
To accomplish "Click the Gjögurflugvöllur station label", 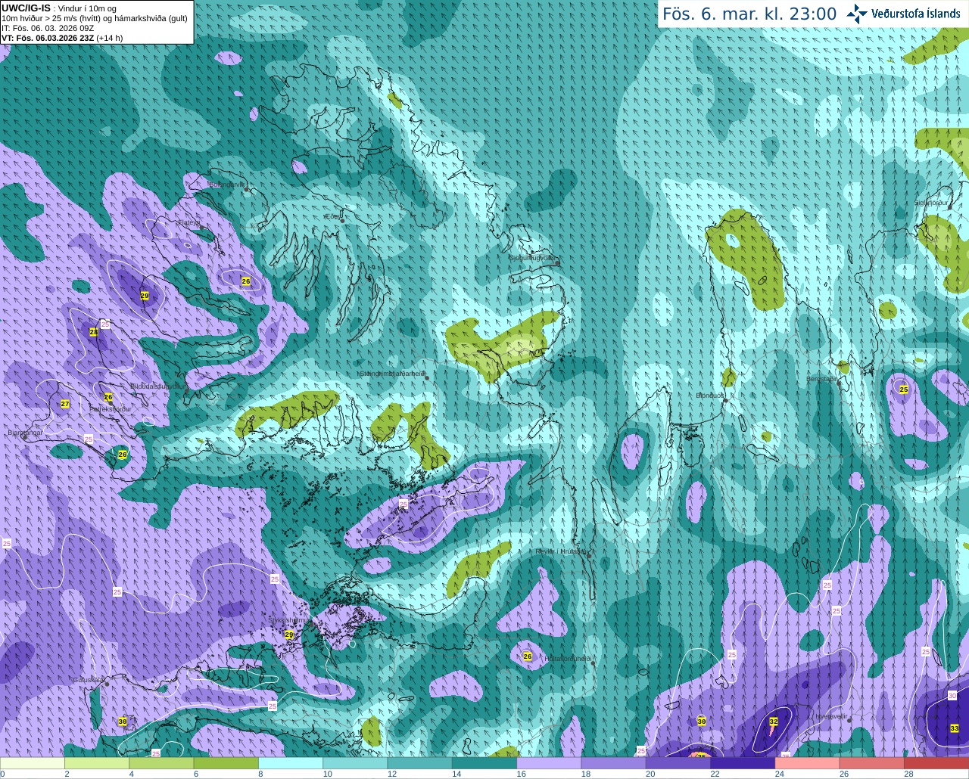I will [x=533, y=258].
